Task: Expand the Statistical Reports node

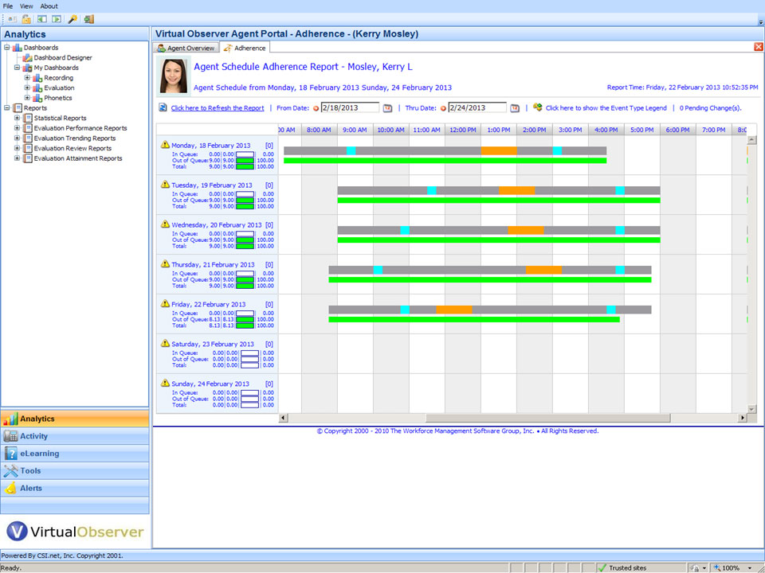Action: click(x=17, y=118)
